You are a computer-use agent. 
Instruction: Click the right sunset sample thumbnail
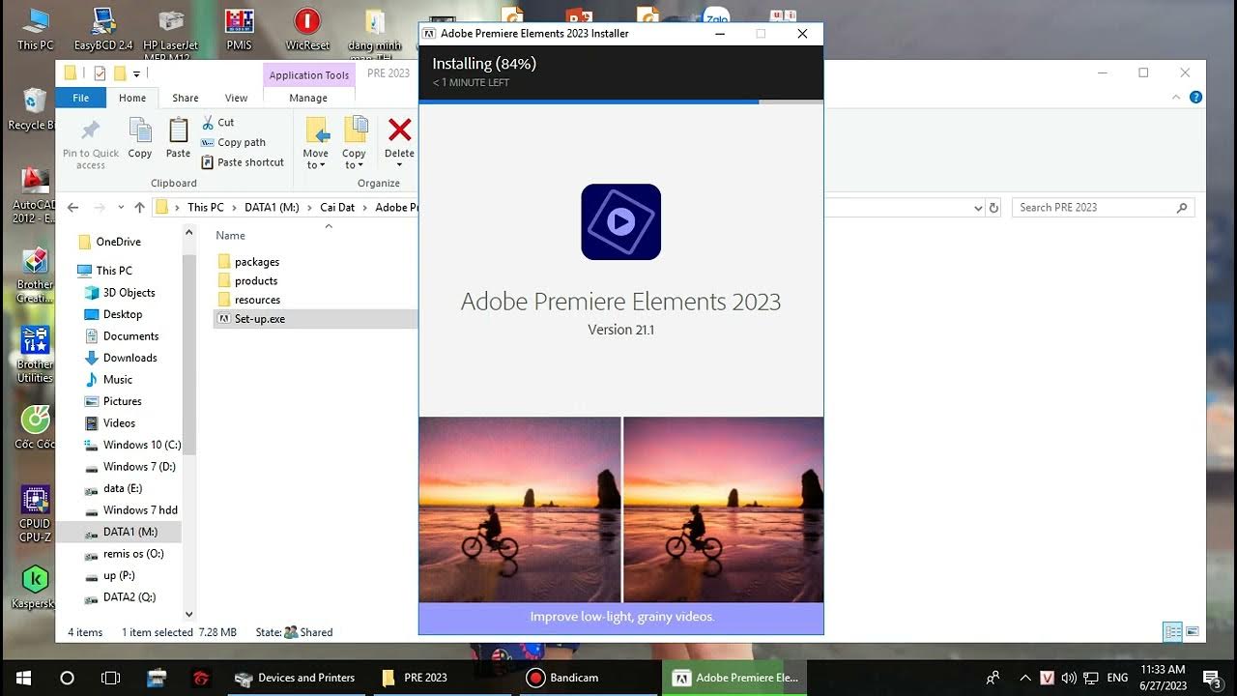[724, 509]
